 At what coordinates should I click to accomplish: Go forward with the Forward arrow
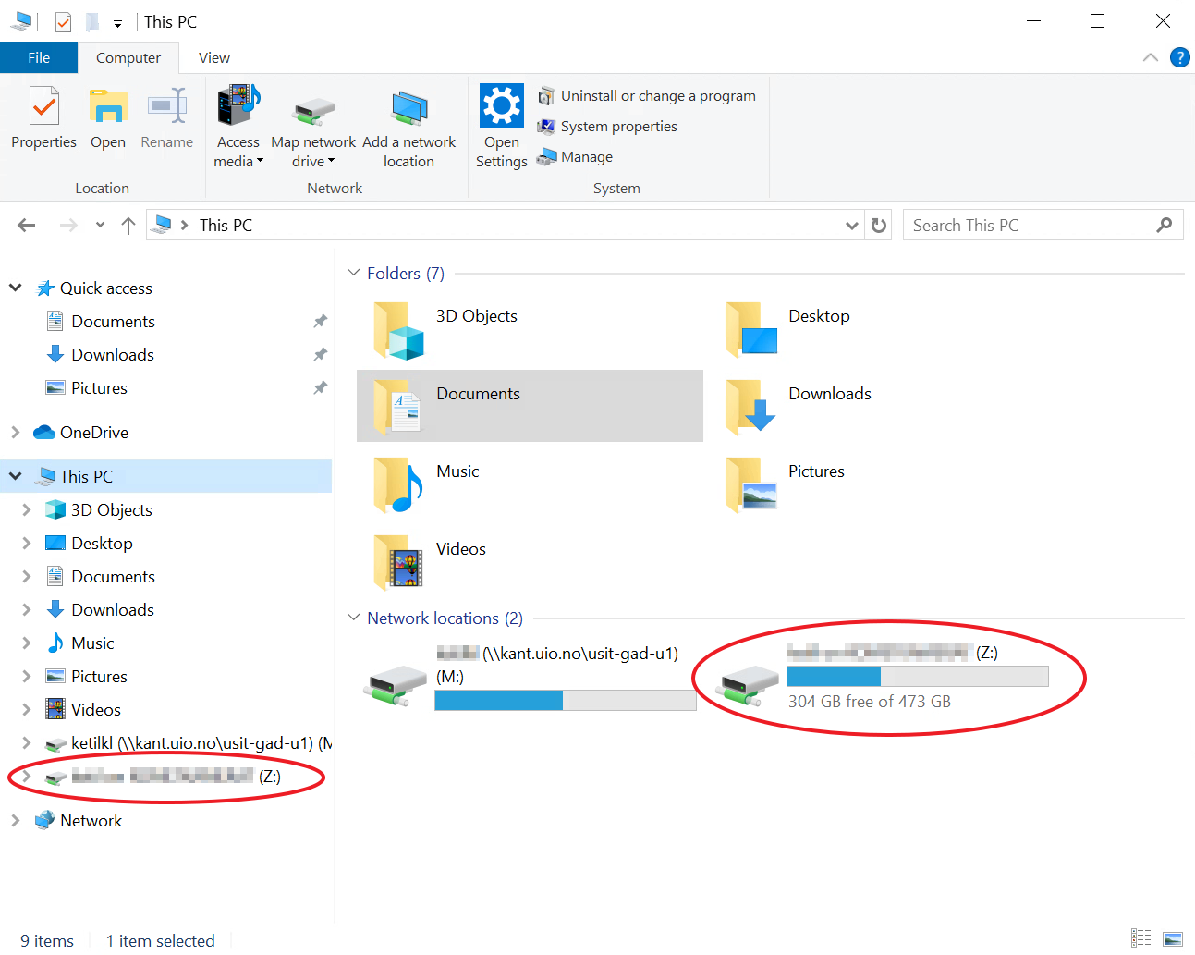click(68, 226)
